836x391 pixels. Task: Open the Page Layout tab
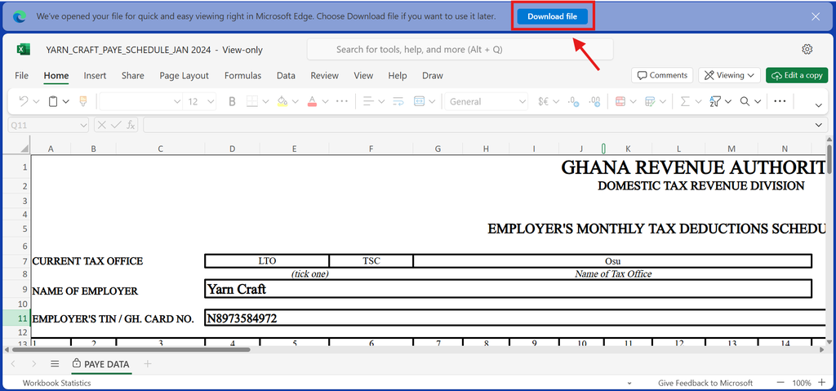pos(184,76)
